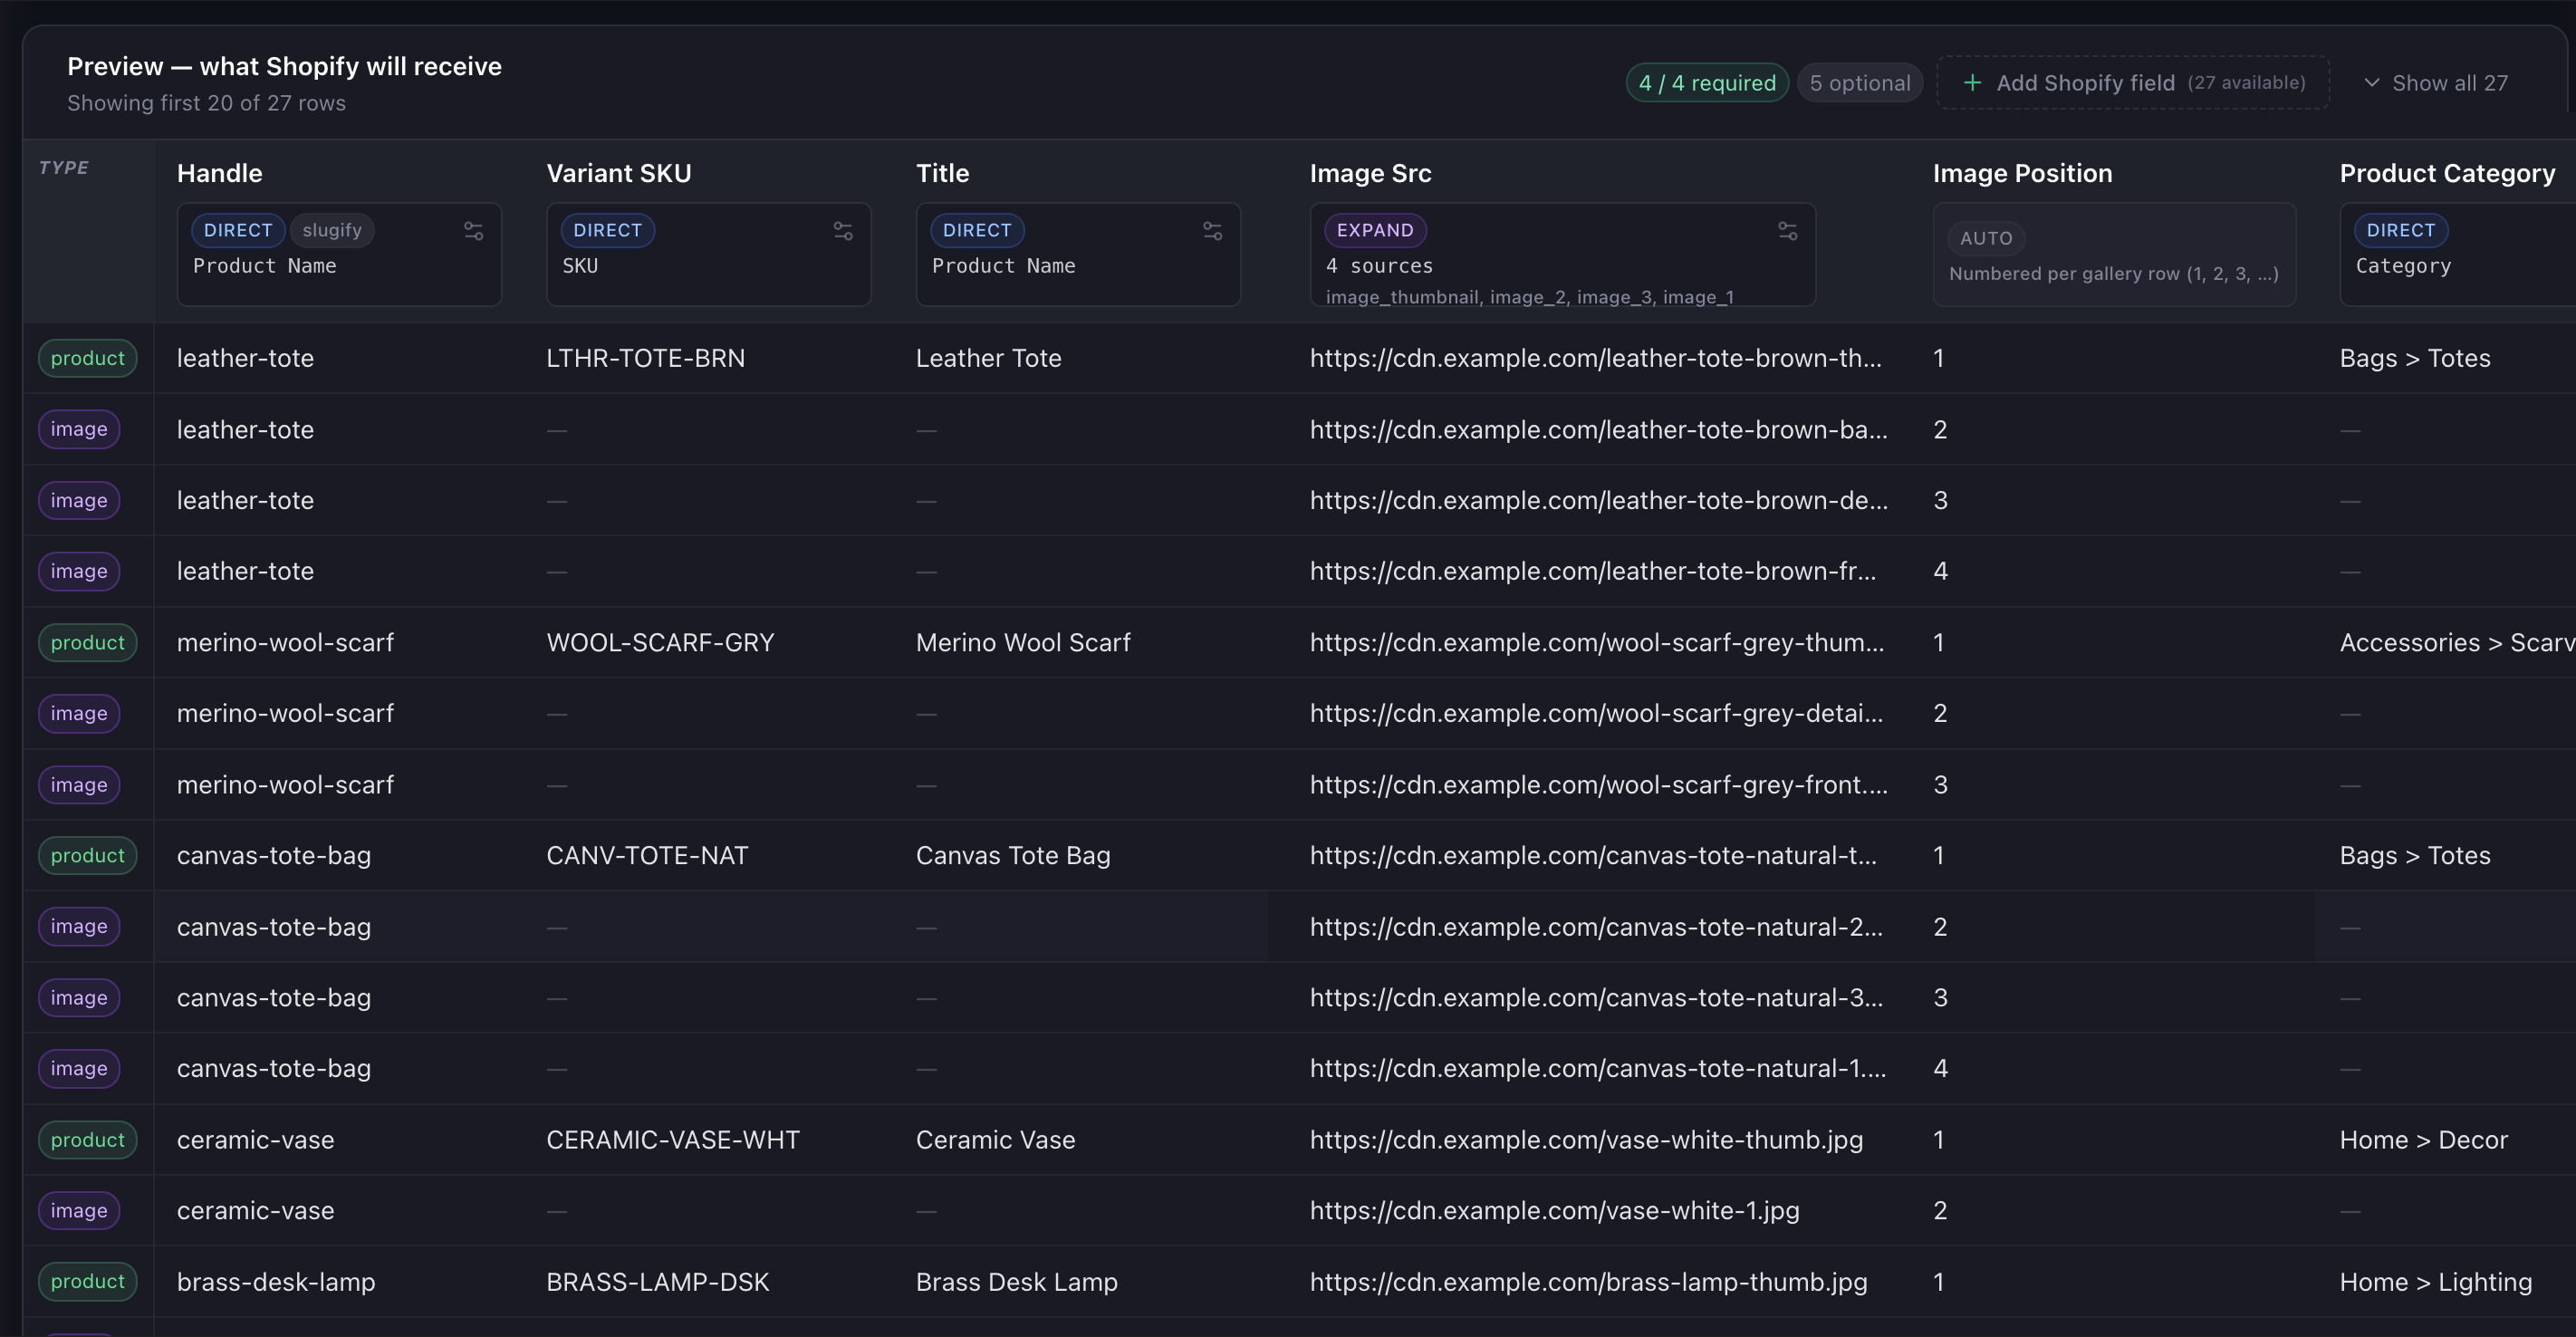The height and width of the screenshot is (1337, 2576).
Task: Click the vase-white-thumb.jpg image URL
Action: point(1586,1139)
